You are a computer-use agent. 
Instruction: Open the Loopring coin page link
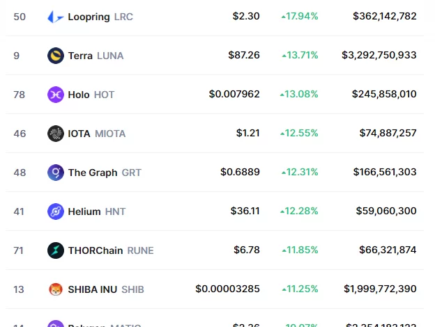pos(89,16)
